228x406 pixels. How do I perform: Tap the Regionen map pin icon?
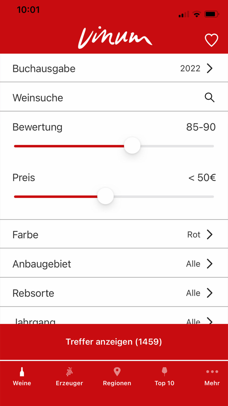click(x=117, y=371)
